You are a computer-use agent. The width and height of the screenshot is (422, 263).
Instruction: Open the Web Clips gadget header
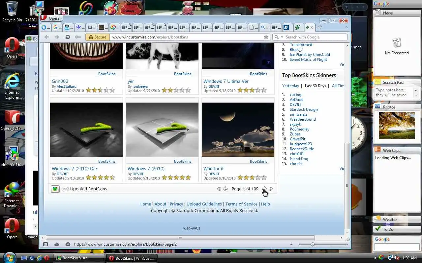[x=397, y=150]
